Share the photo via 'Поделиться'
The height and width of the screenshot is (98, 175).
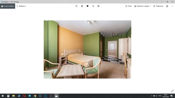point(158,6)
